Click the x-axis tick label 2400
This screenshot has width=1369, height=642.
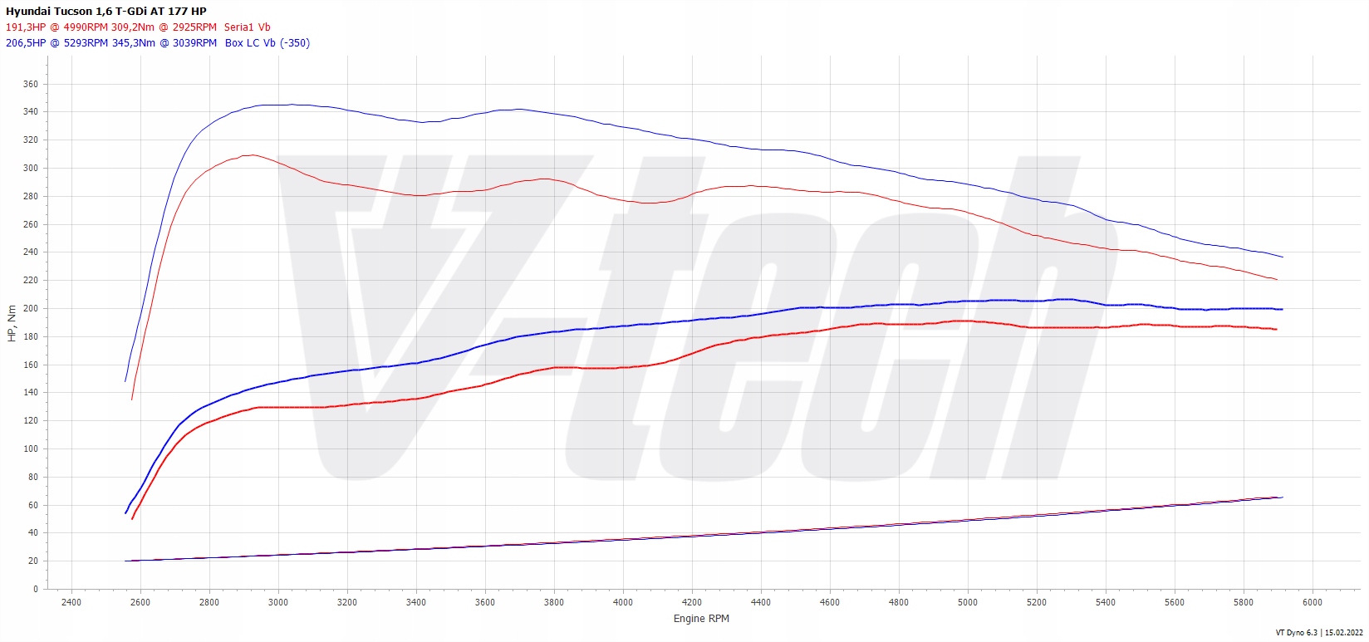pos(71,602)
